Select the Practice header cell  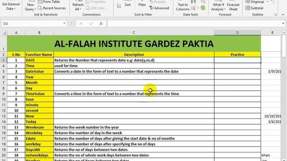[x=237, y=55]
